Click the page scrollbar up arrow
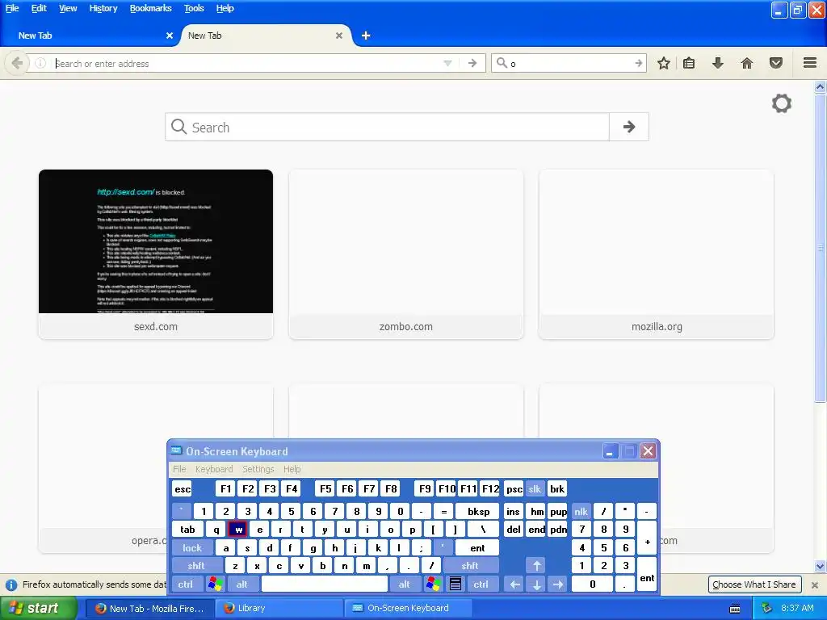The height and width of the screenshot is (620, 827). coord(821,86)
